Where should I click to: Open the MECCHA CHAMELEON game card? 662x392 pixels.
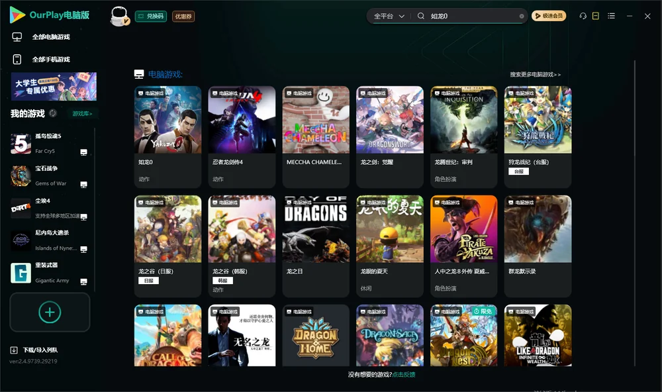pyautogui.click(x=316, y=137)
